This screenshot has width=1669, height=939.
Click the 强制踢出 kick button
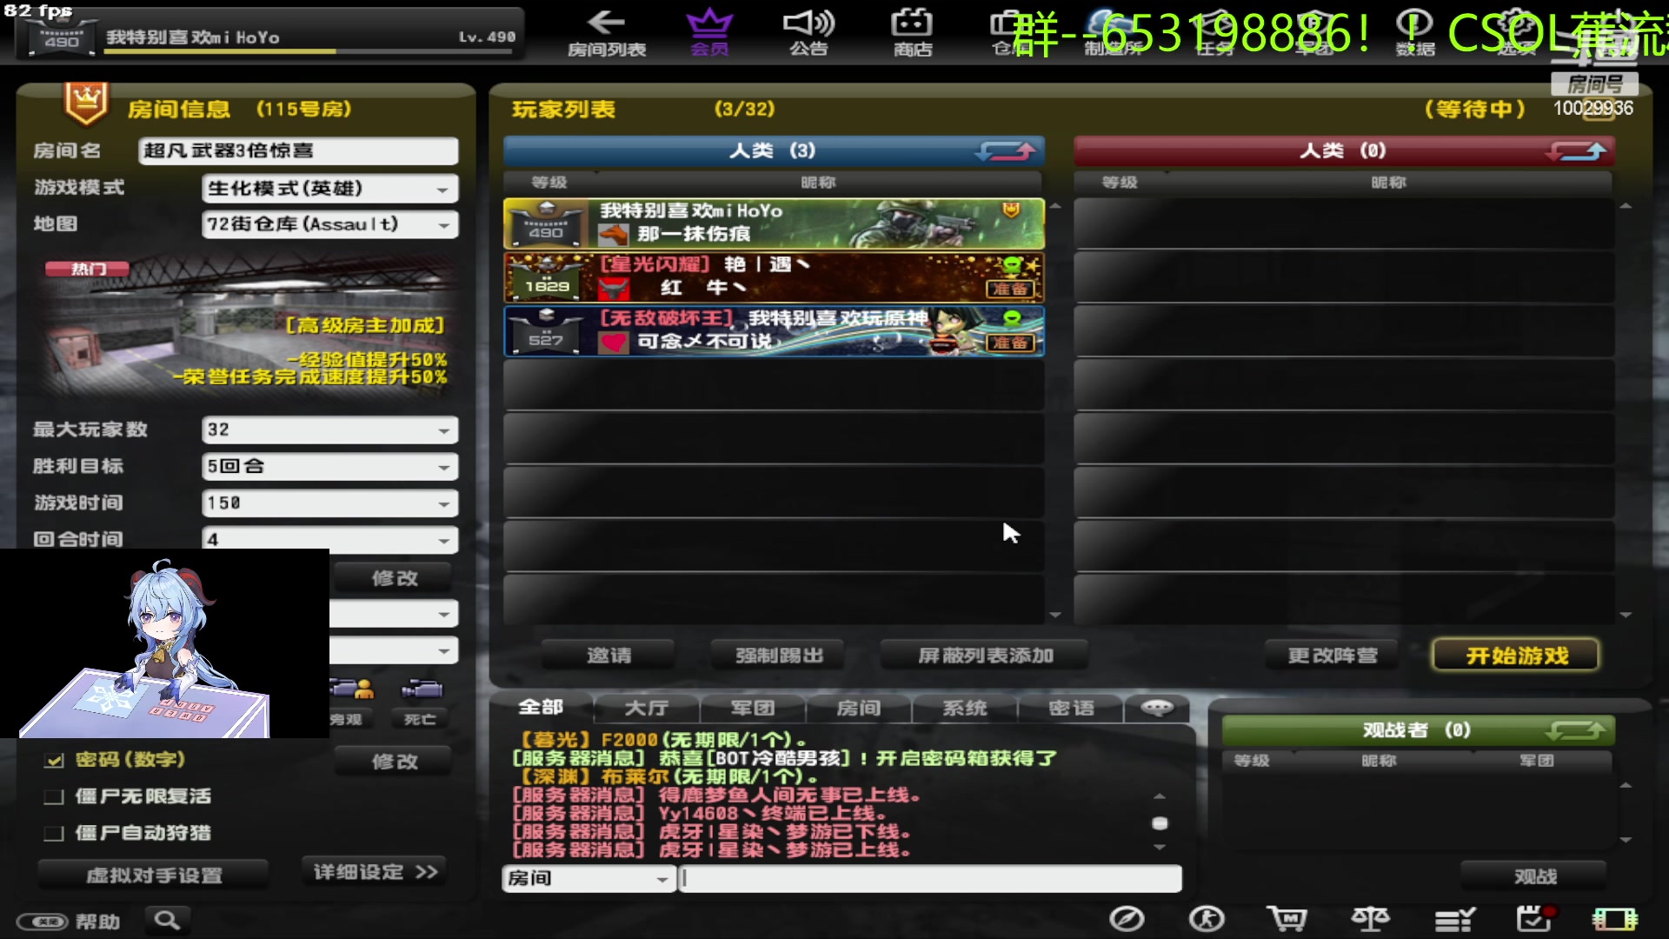coord(779,656)
